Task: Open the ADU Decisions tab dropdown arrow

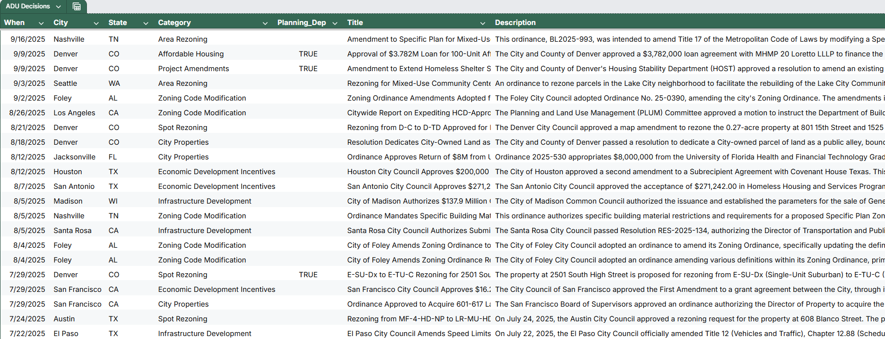Action: [58, 6]
